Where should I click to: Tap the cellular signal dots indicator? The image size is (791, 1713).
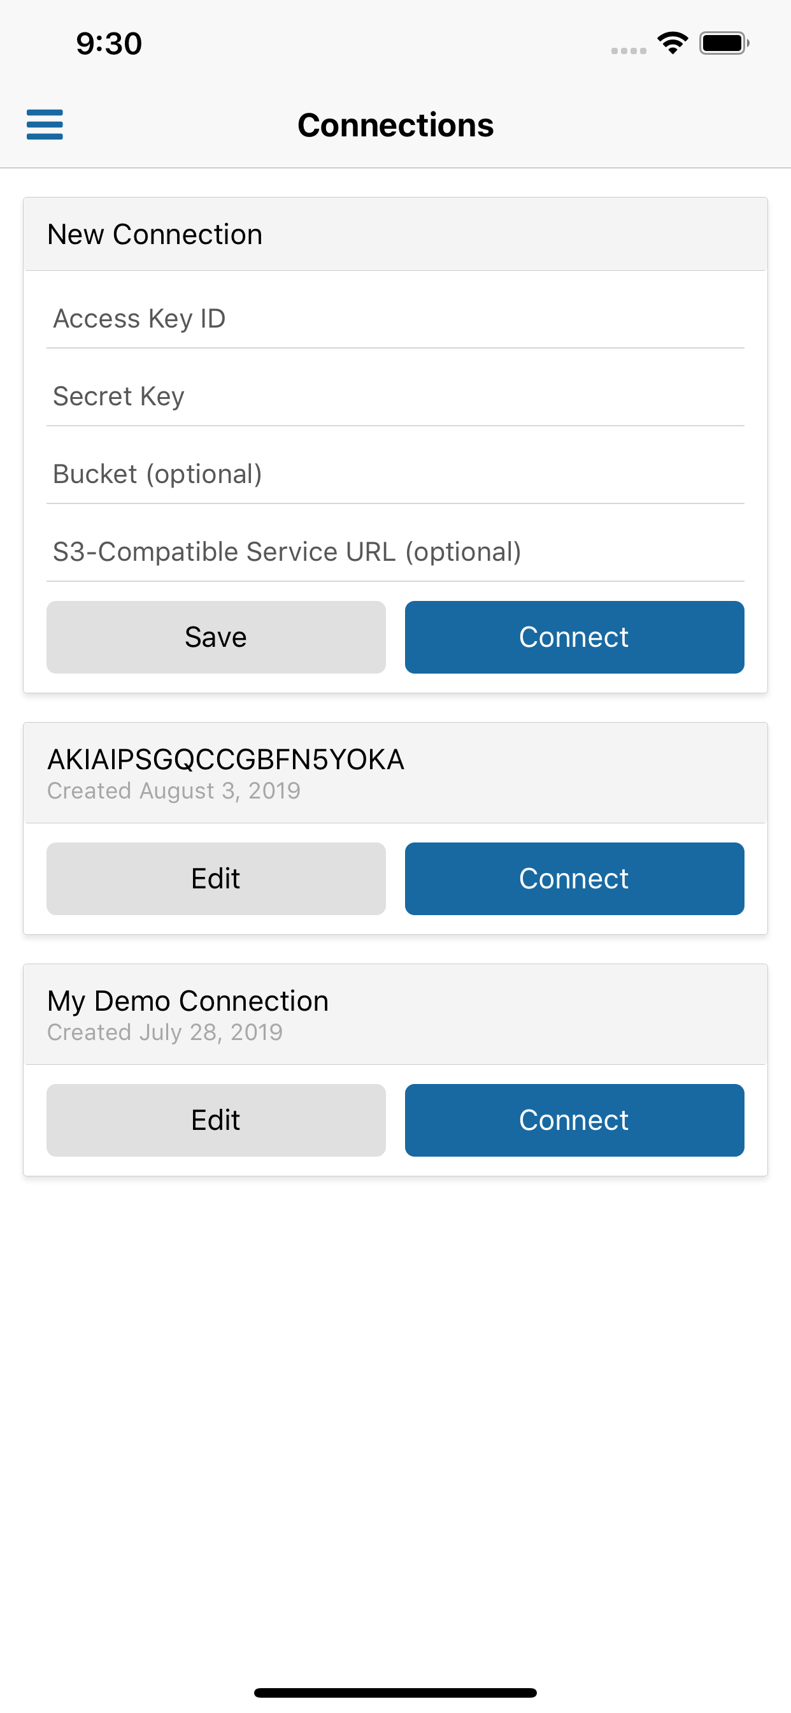[629, 50]
